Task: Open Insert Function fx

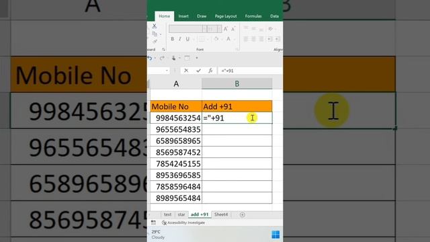Action: pos(210,71)
